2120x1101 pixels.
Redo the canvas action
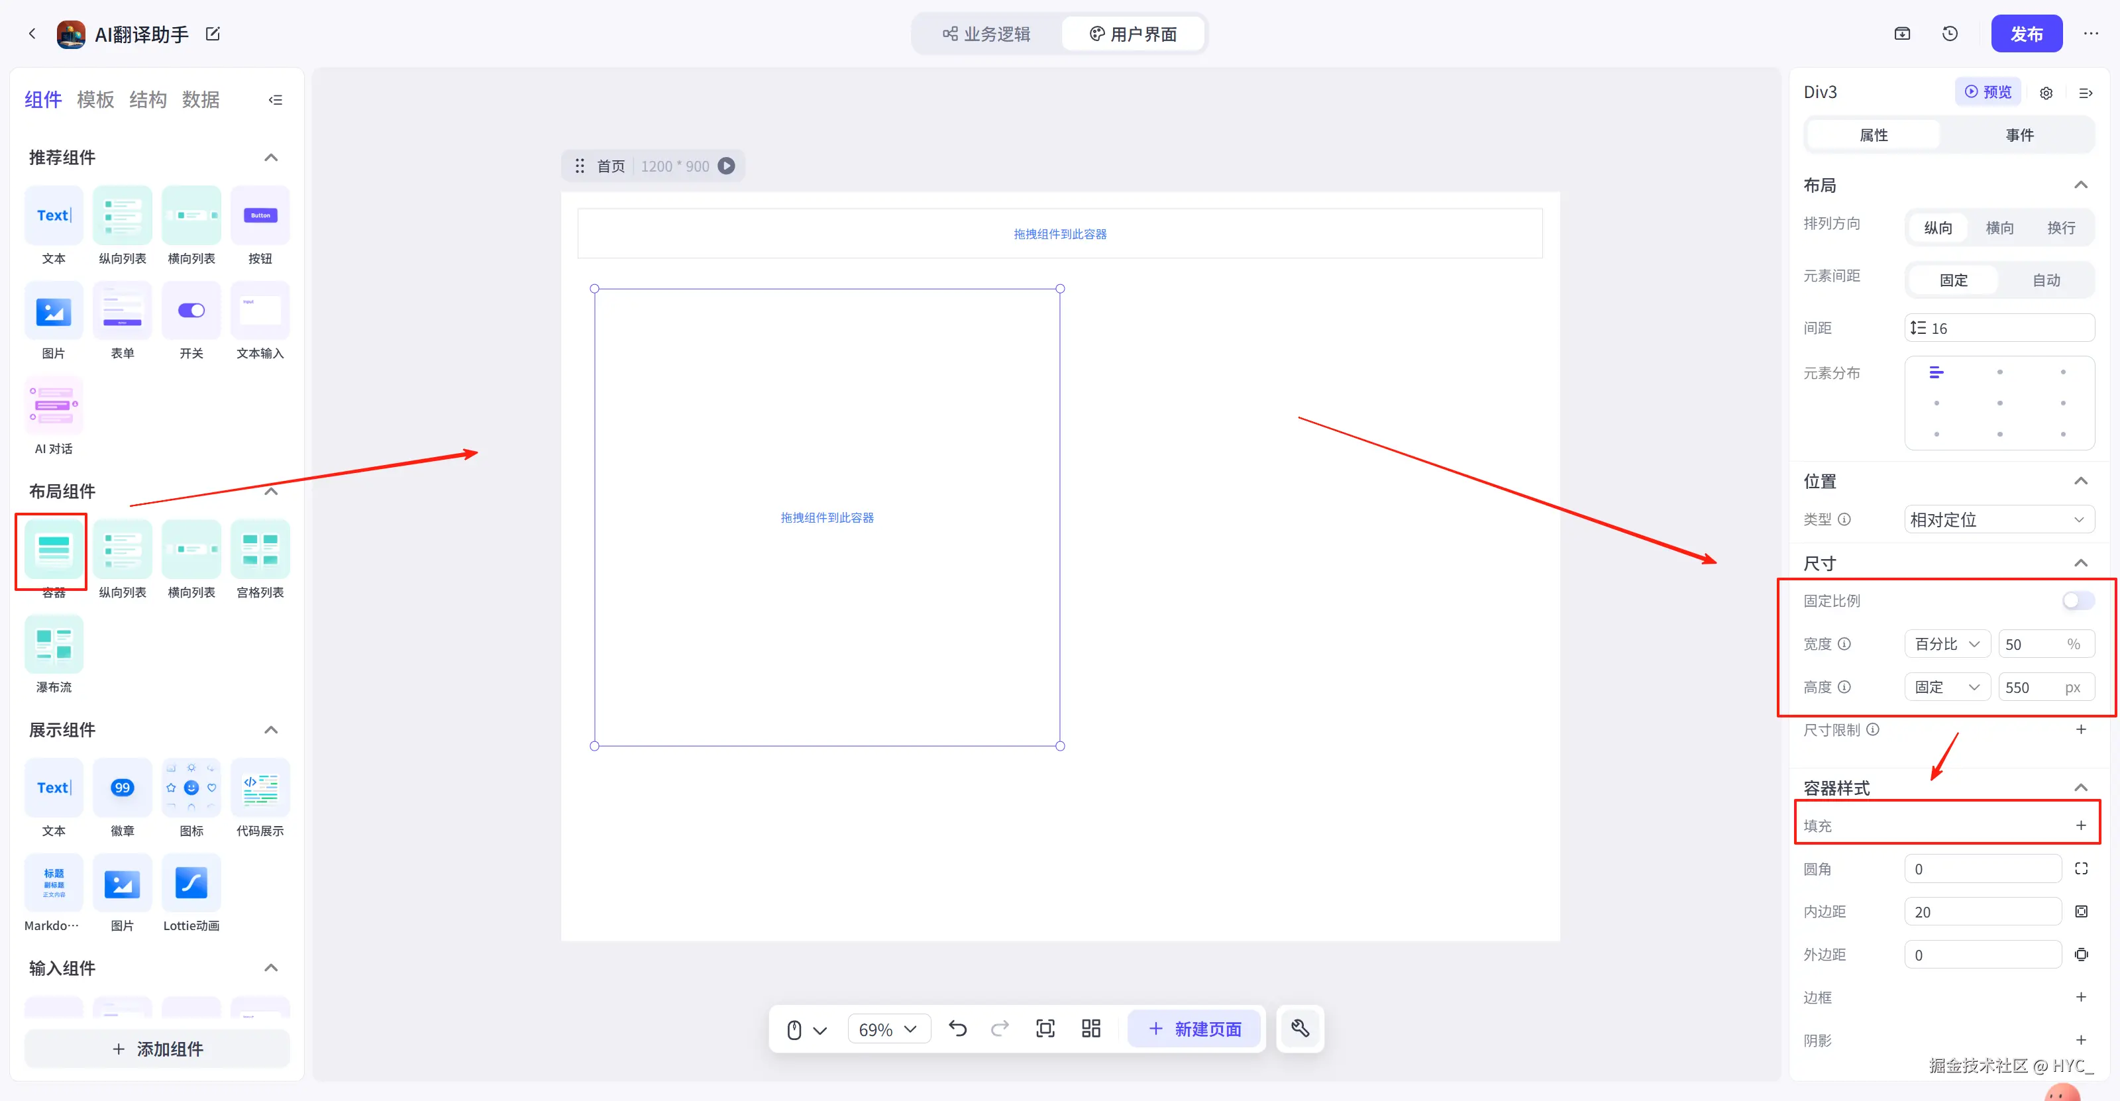1000,1029
